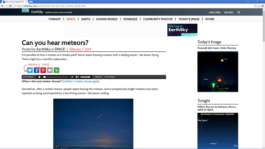Adjust the podcast volume slider

click(85, 77)
